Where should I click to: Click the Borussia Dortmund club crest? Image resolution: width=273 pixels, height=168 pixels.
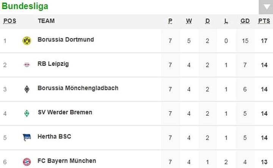(27, 40)
